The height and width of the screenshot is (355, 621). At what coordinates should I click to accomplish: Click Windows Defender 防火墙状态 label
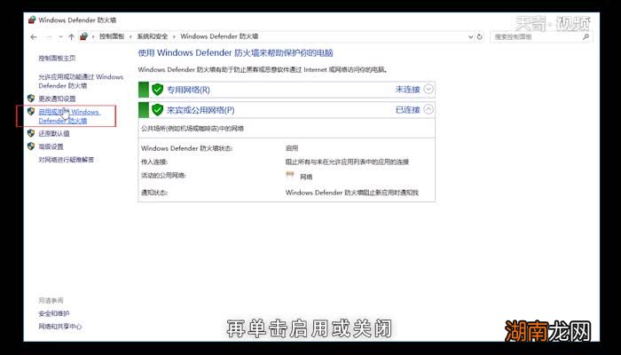tap(187, 148)
